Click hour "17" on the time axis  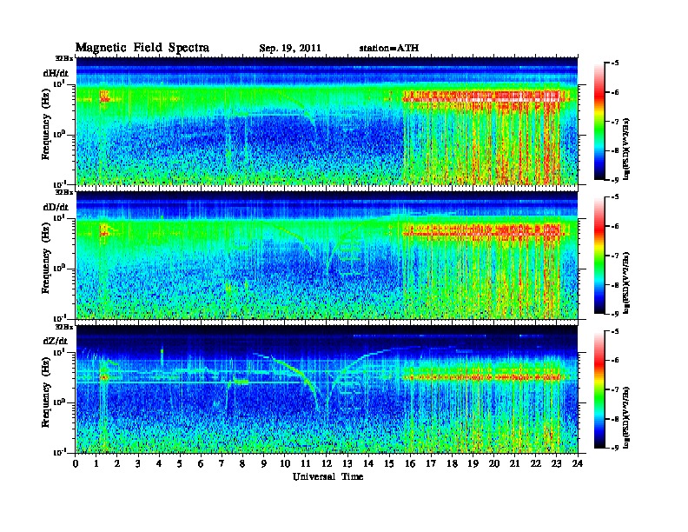[431, 464]
